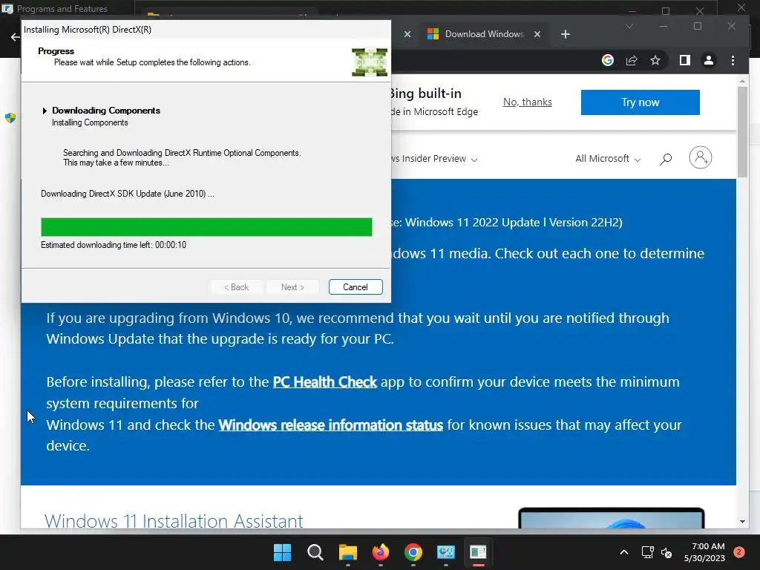760x570 pixels.
Task: Dismiss banner with No, thanks link
Action: (528, 102)
